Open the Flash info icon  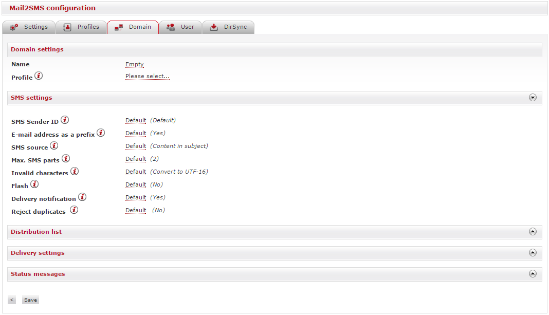click(x=34, y=184)
